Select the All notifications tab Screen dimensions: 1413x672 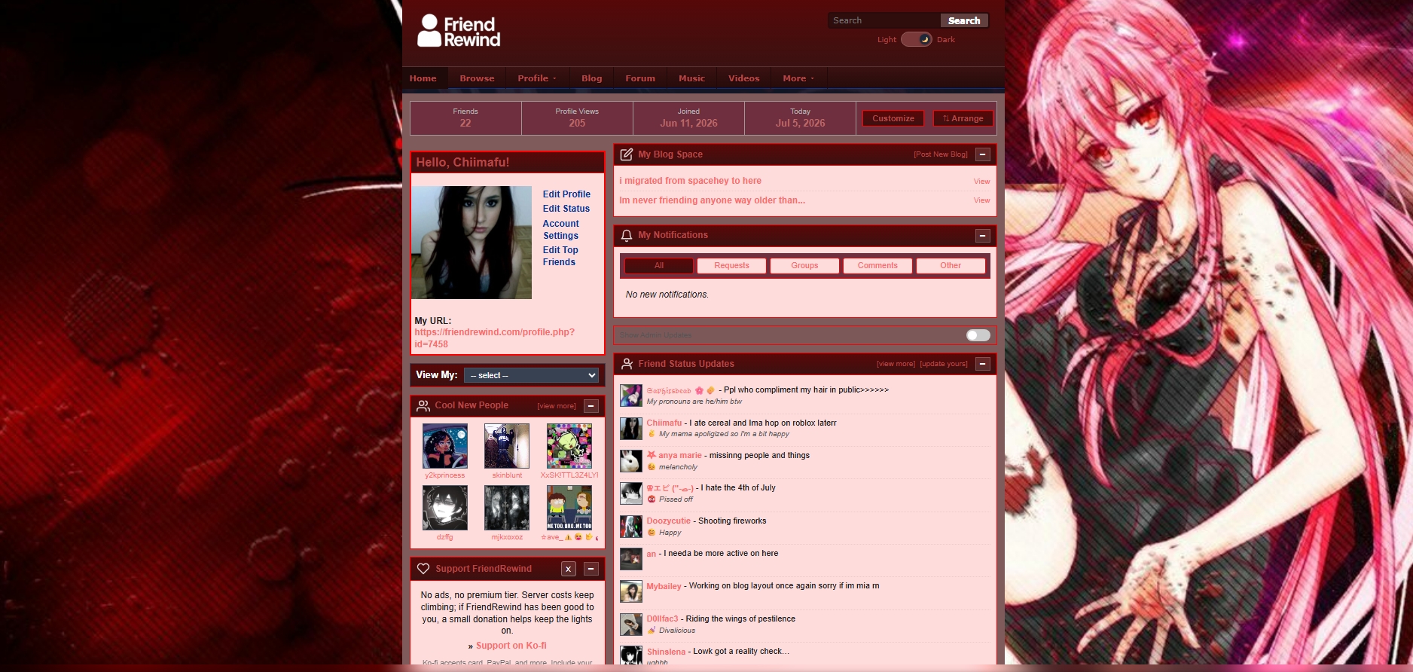click(659, 266)
